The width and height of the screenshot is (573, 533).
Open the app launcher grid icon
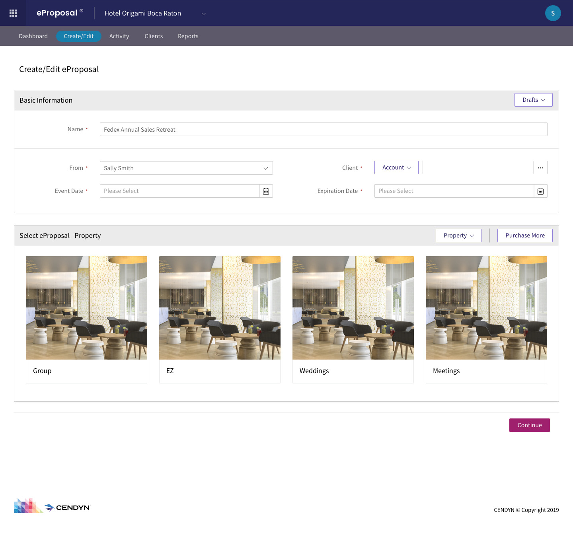(x=13, y=13)
